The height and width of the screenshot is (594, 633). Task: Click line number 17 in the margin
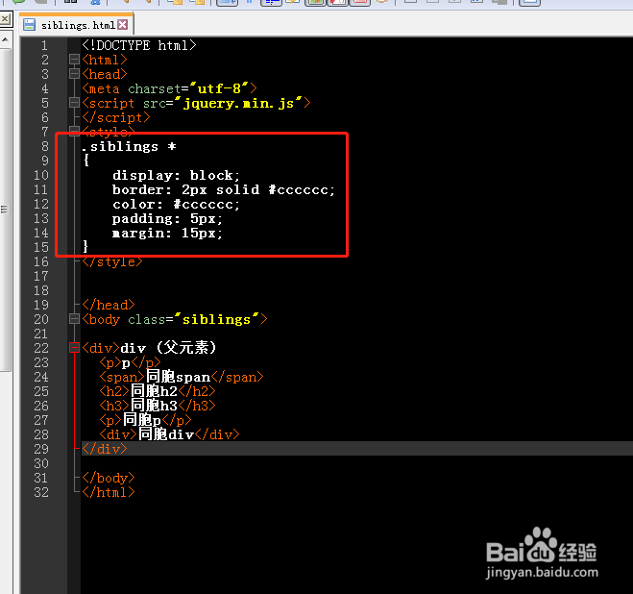click(41, 277)
